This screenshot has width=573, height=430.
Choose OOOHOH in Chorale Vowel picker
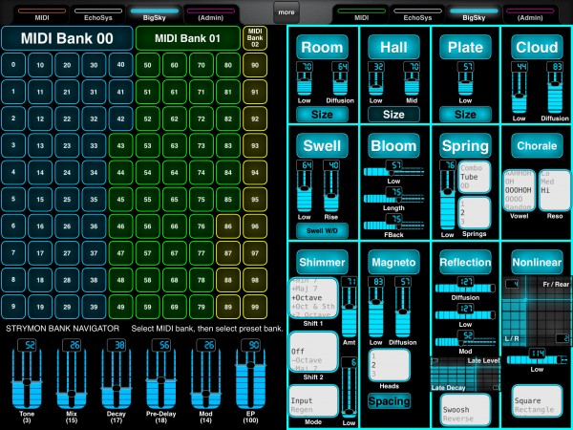(519, 190)
